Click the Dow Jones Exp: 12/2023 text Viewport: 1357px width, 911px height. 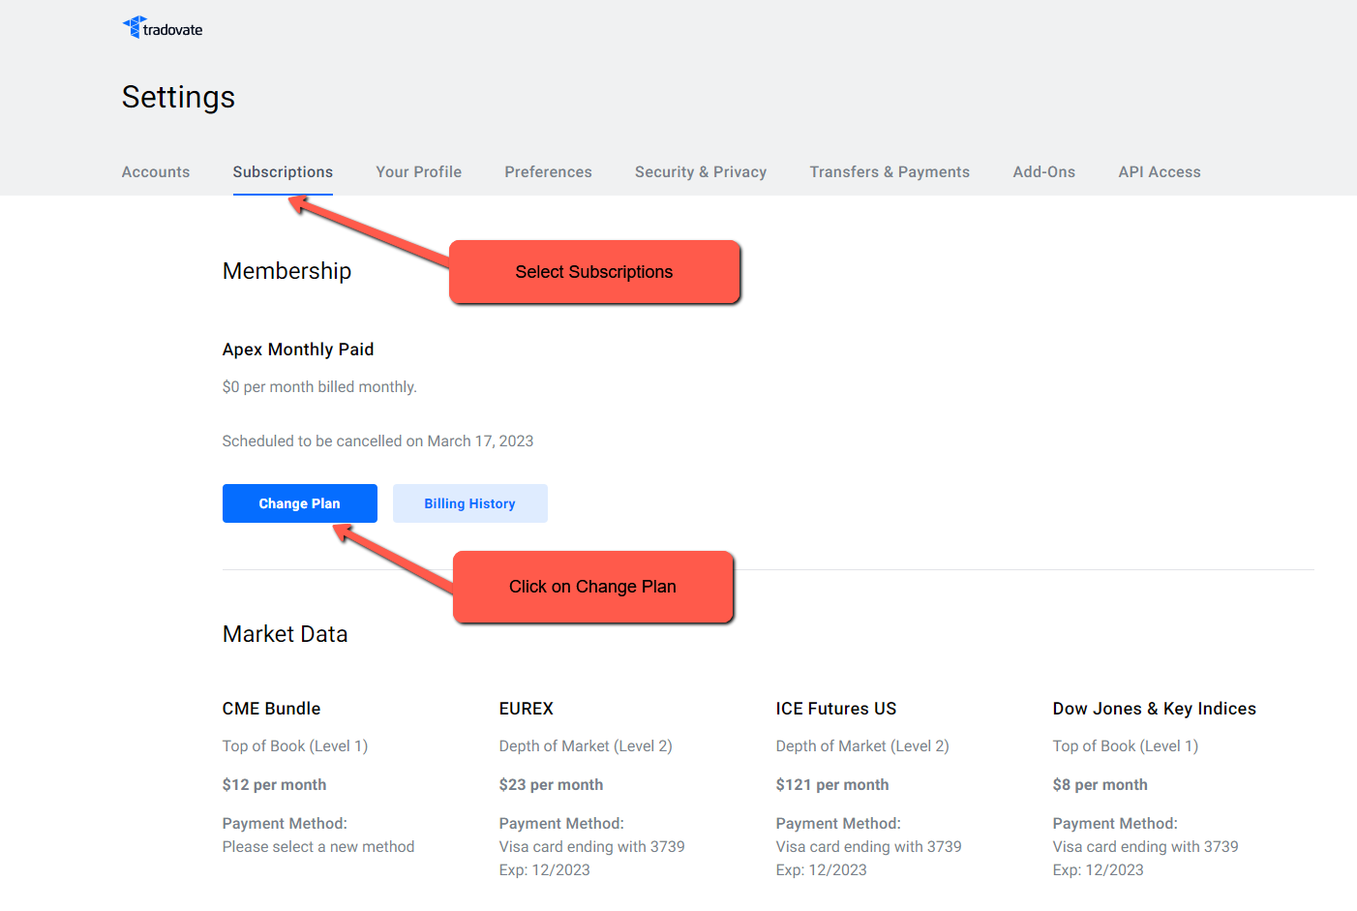click(1099, 870)
